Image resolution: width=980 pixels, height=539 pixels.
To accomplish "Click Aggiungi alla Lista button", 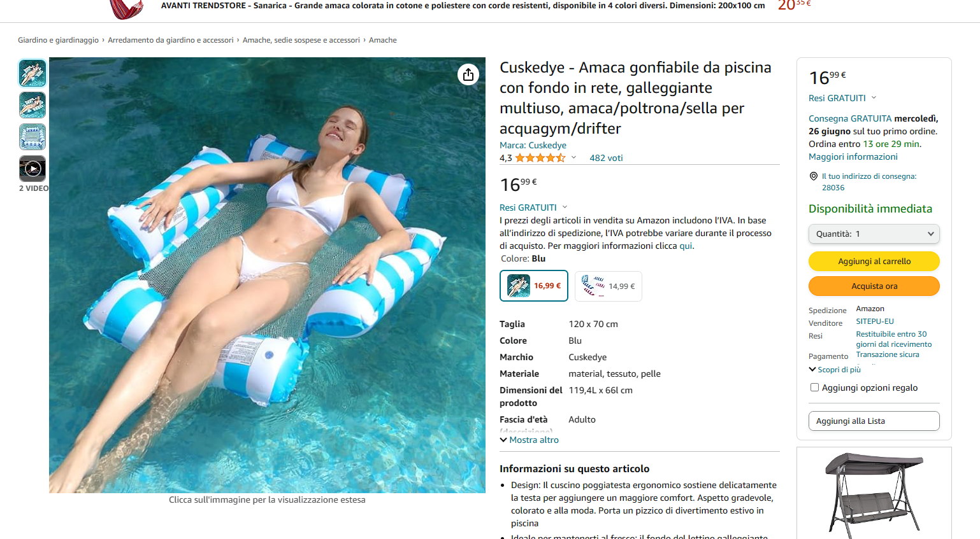I will click(874, 421).
